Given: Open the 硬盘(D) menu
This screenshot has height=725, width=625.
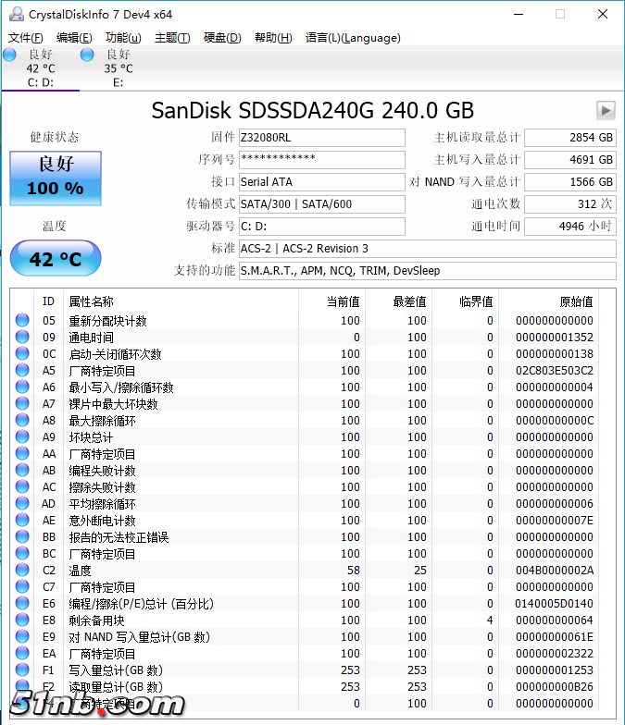Looking at the screenshot, I should tap(222, 38).
